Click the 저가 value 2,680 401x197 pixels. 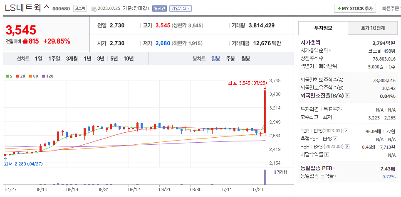pos(163,43)
